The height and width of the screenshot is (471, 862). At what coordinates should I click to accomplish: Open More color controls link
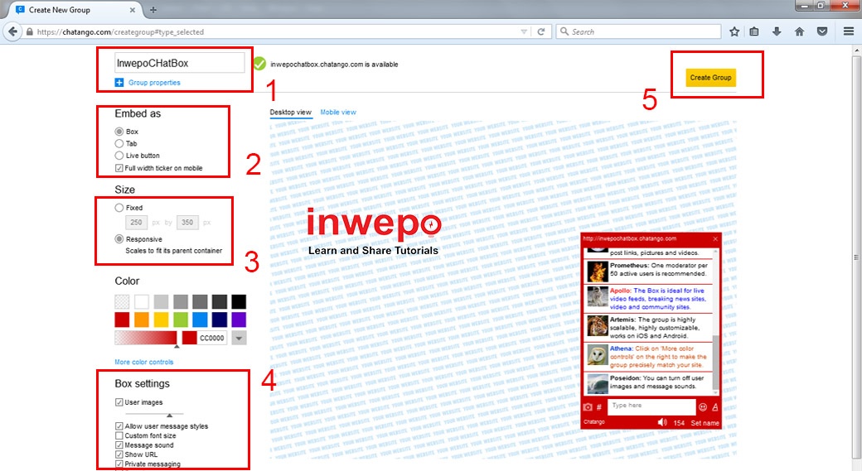click(x=143, y=362)
